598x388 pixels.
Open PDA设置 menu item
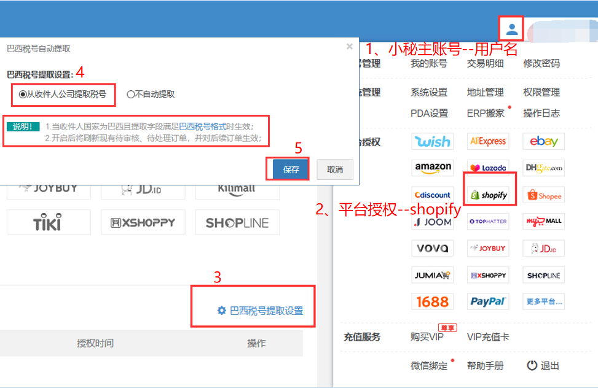[x=429, y=113]
